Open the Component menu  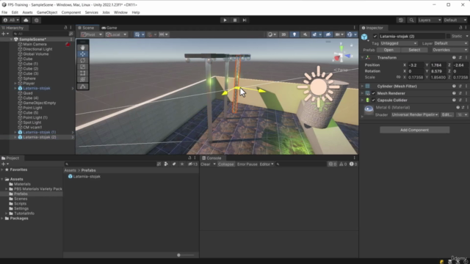(x=71, y=12)
